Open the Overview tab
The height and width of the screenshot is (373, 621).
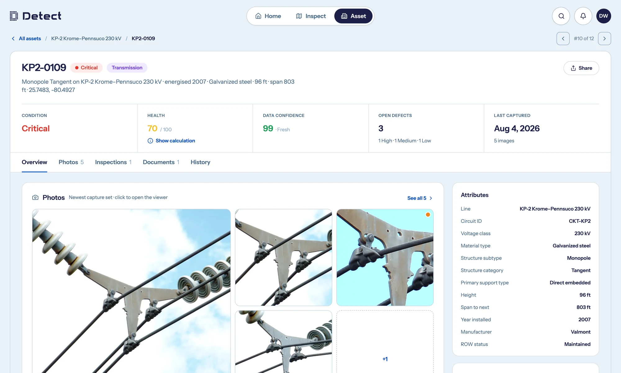[x=34, y=162]
